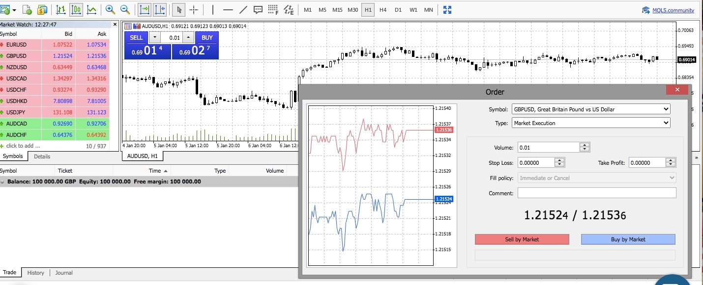Image resolution: width=703 pixels, height=285 pixels.
Task: Select the trendline drawing tool
Action: click(x=243, y=9)
